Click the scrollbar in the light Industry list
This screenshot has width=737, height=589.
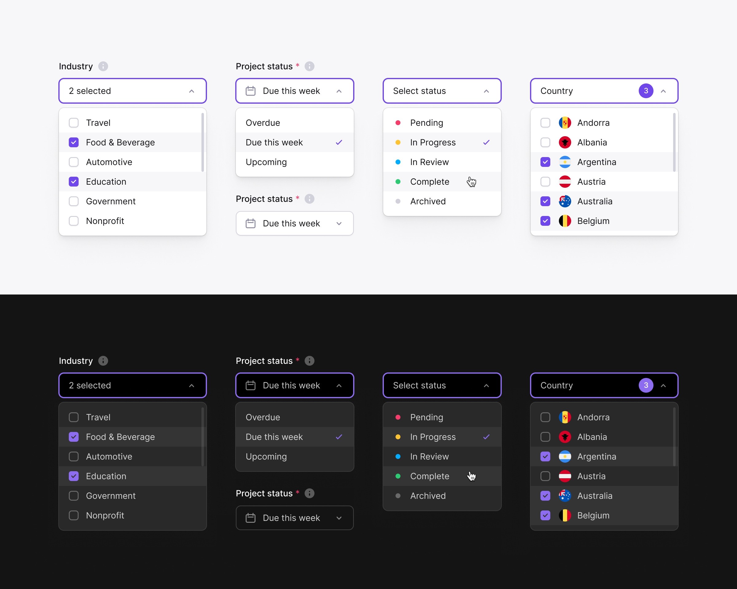202,143
